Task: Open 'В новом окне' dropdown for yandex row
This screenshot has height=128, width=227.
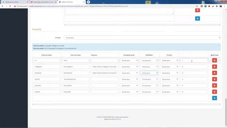Action: coord(129,92)
